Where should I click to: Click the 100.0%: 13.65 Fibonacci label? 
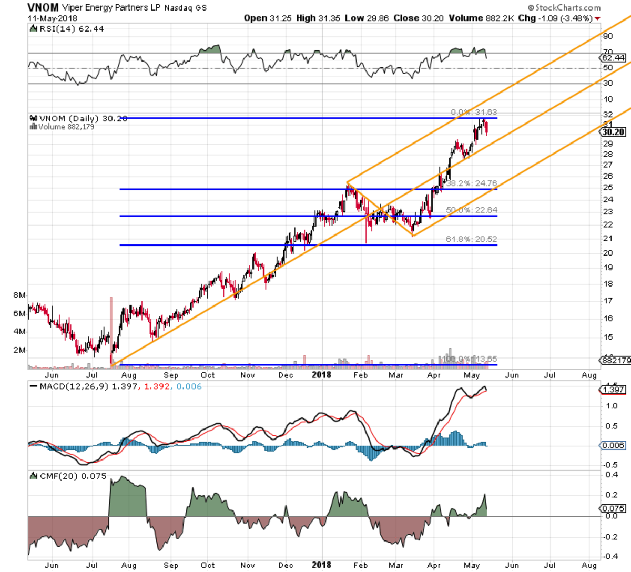coord(470,359)
